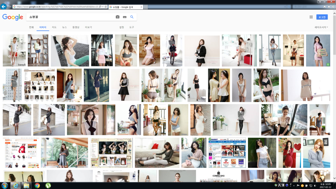Open favorites with the star icon
Viewport: 336px width, 189px height.
pyautogui.click(x=329, y=7)
